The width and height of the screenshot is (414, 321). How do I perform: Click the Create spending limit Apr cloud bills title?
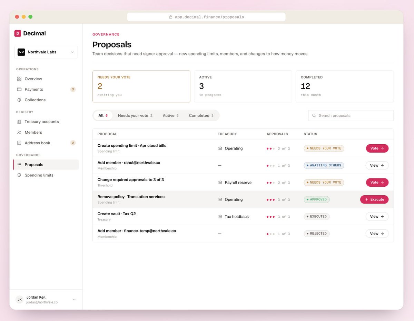pos(132,146)
